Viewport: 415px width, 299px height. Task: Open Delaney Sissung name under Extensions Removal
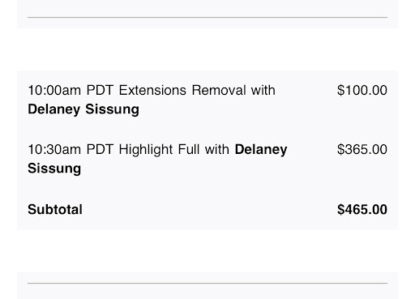click(x=83, y=109)
